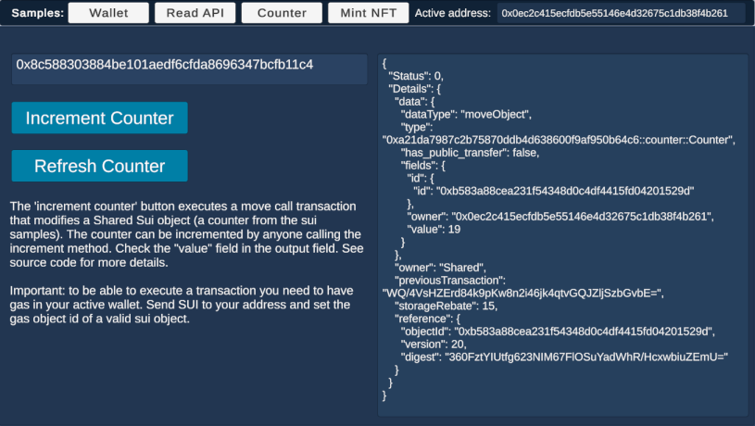Click the counter::Counter type value
Image resolution: width=755 pixels, height=426 pixels.
(x=558, y=140)
